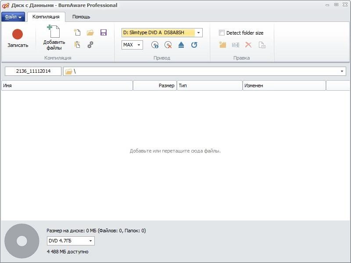Switch to the Компиляция tab
This screenshot has width=351, height=263.
(x=46, y=17)
